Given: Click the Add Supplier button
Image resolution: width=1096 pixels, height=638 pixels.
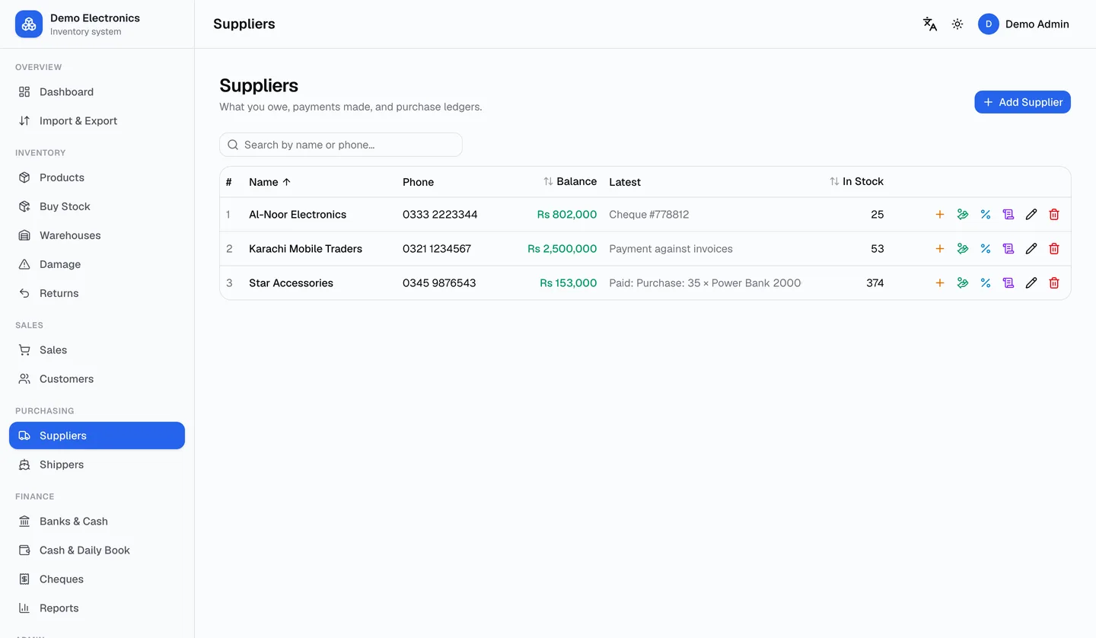Looking at the screenshot, I should click(x=1022, y=102).
